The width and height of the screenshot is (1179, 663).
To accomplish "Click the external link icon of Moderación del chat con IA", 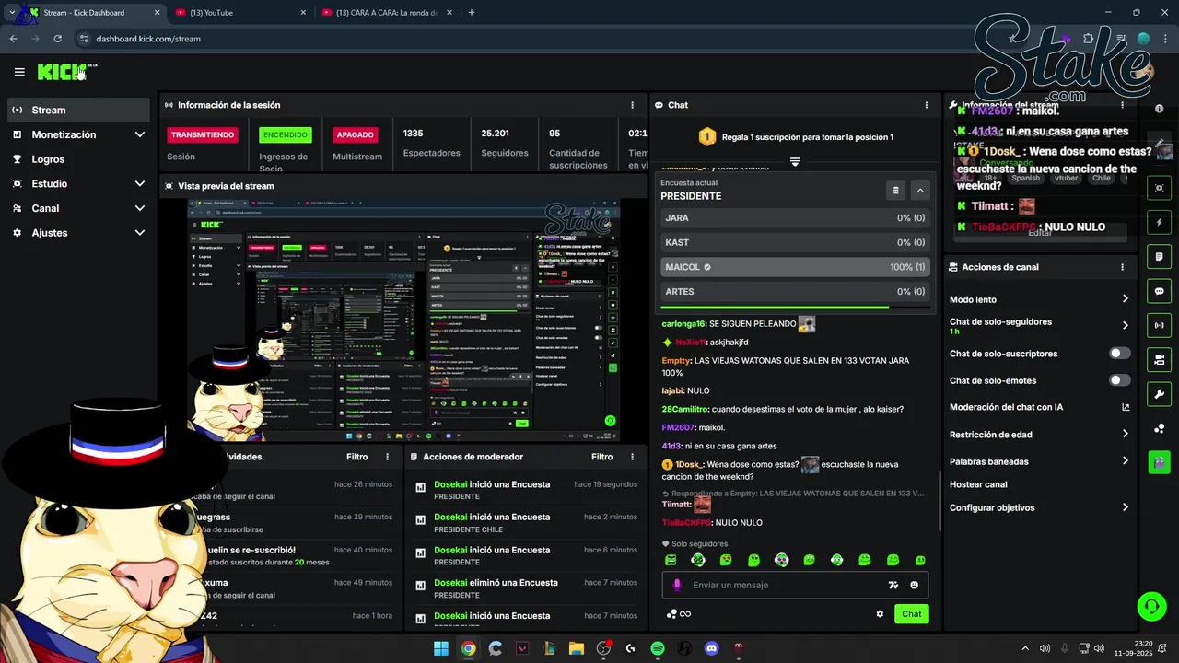I will [1126, 407].
